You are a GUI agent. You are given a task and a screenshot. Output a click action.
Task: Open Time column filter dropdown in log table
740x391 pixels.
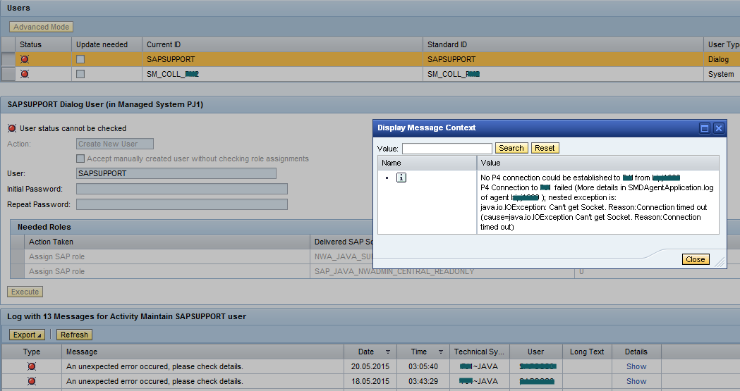click(x=441, y=352)
